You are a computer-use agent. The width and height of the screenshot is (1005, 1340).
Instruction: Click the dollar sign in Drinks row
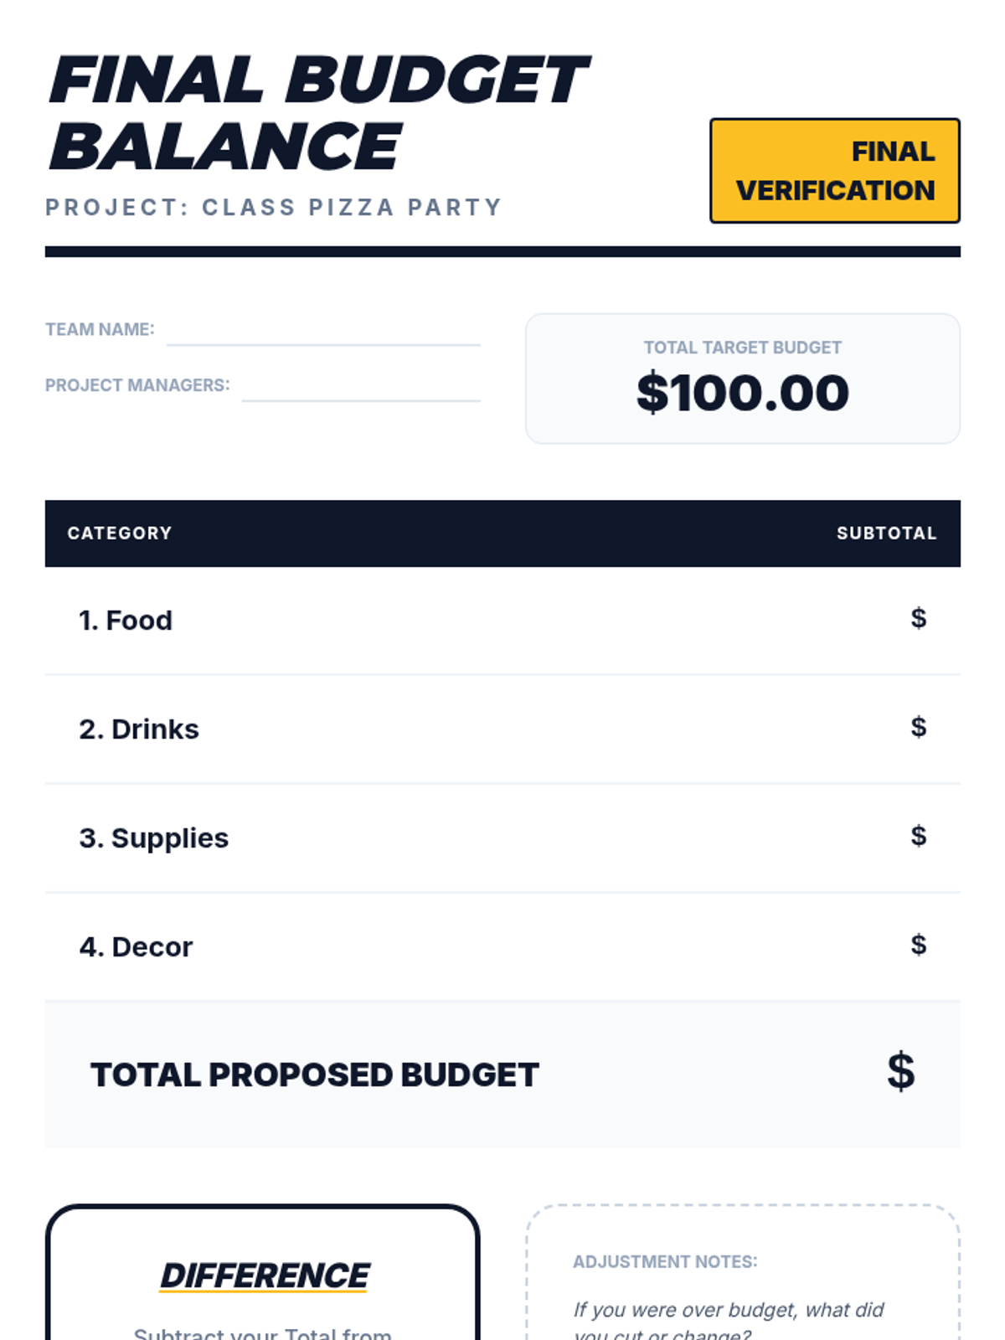(918, 727)
